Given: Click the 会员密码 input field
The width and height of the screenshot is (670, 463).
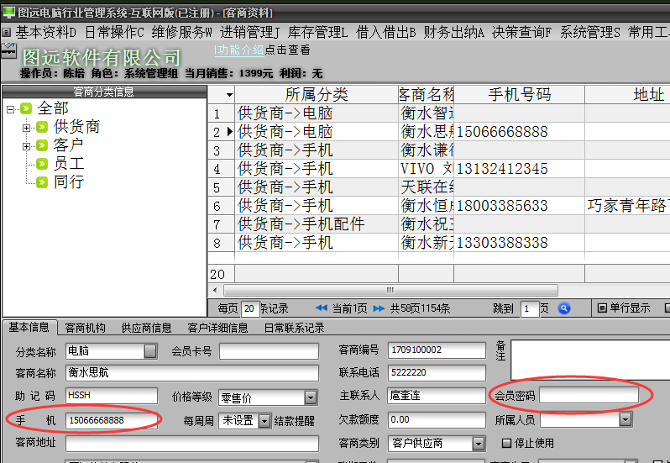Looking at the screenshot, I should point(589,395).
